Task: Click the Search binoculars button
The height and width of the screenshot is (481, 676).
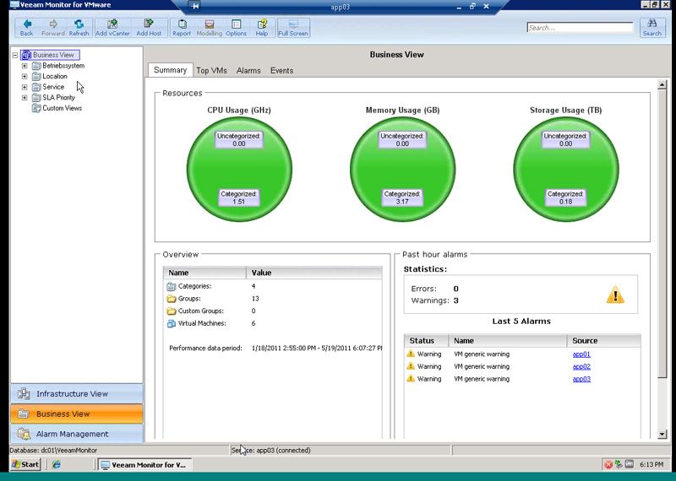Action: [651, 28]
